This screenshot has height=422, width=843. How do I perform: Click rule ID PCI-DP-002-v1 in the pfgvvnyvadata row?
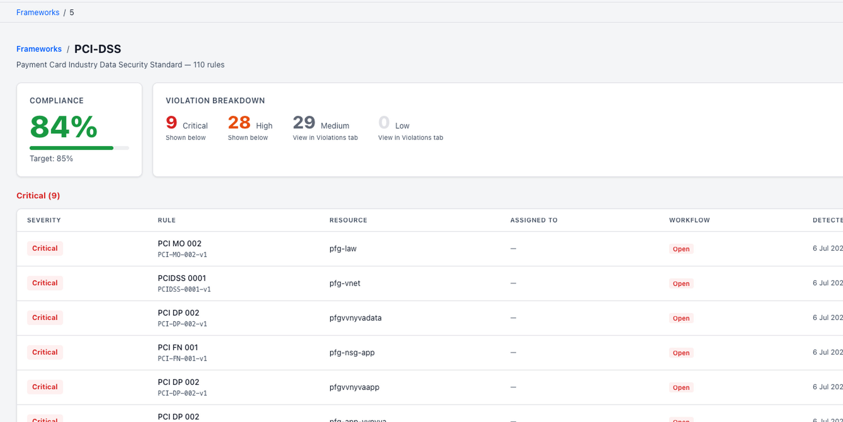(x=182, y=324)
